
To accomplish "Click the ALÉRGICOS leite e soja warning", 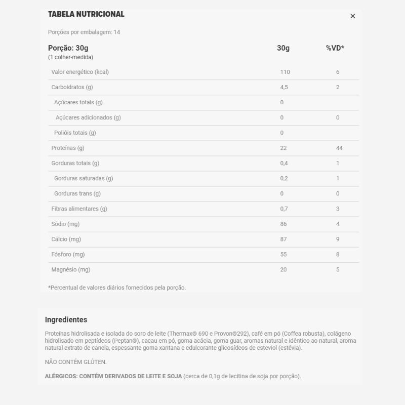I will pyautogui.click(x=173, y=376).
